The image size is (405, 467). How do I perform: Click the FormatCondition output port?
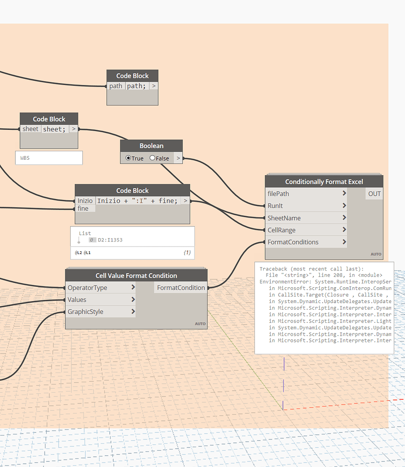pos(181,288)
